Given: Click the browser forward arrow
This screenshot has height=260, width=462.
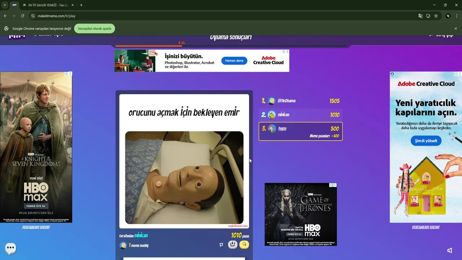Looking at the screenshot, I should 14,16.
